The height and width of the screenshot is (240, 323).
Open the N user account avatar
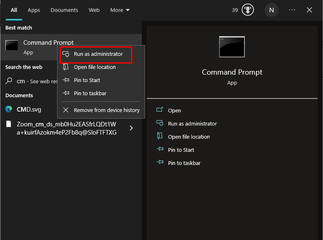pyautogui.click(x=272, y=10)
